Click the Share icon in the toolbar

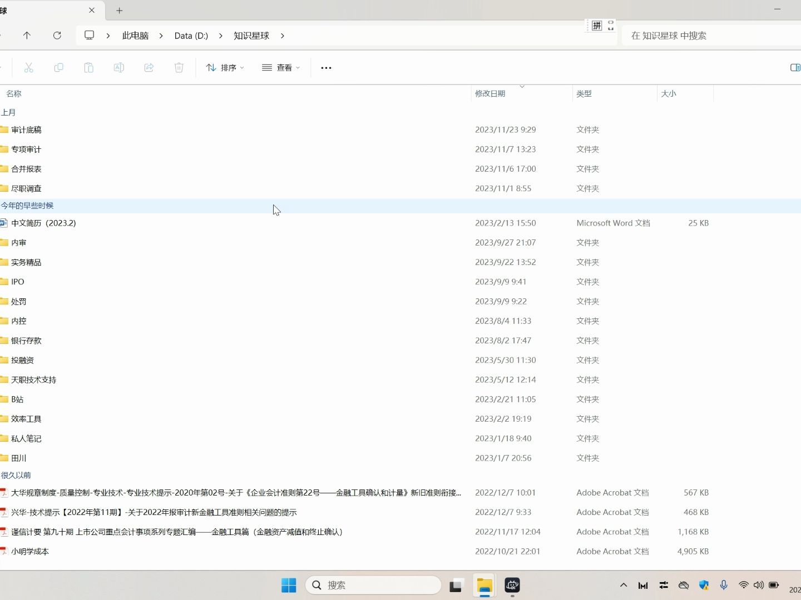(149, 68)
